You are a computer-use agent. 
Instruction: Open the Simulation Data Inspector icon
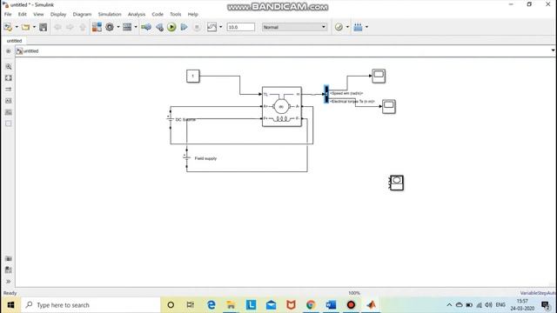(211, 27)
